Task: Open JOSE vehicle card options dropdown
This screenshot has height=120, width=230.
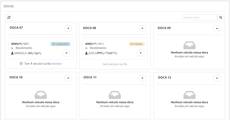Action: point(141,53)
